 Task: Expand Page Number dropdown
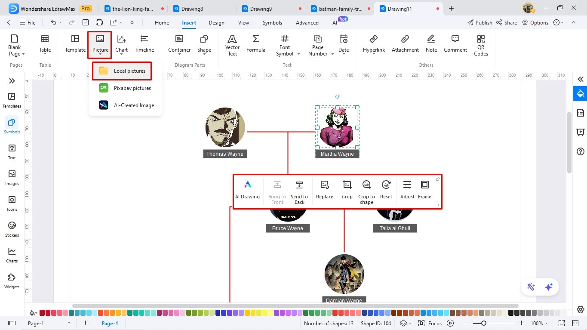[332, 54]
